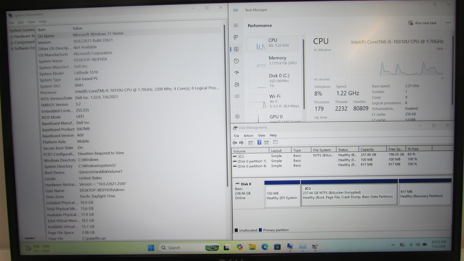Sort by Capacity column header
464x261 pixels.
(373, 149)
